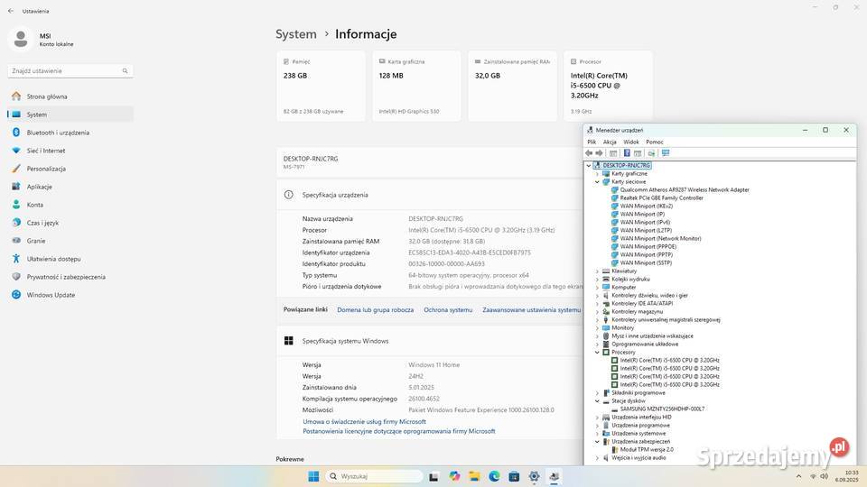The width and height of the screenshot is (867, 487).
Task: Click Znajdź ustawienie search field
Action: click(70, 70)
